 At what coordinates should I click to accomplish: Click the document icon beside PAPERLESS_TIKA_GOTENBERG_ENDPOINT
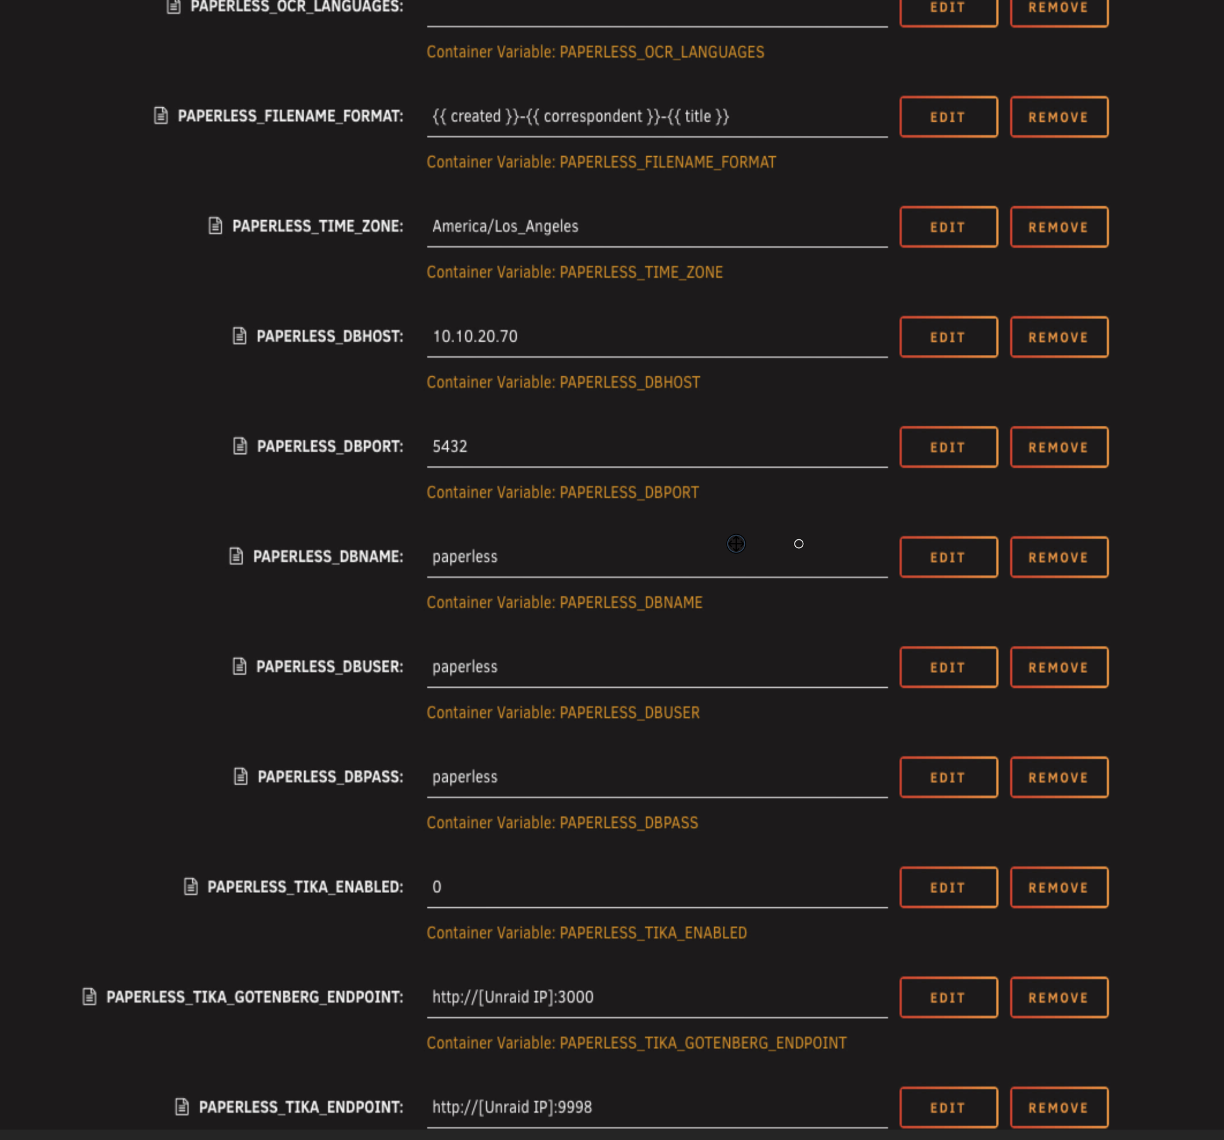coord(90,996)
